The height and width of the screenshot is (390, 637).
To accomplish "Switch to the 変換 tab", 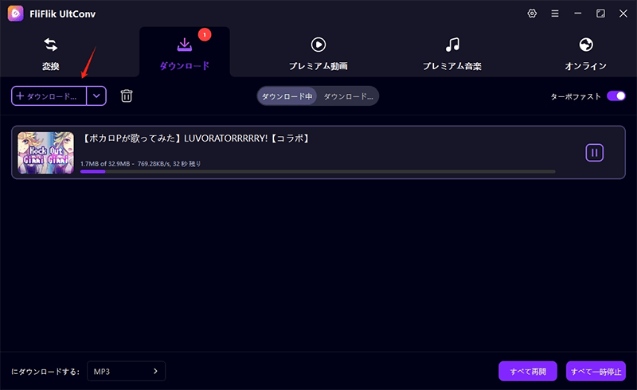I will 51,53.
